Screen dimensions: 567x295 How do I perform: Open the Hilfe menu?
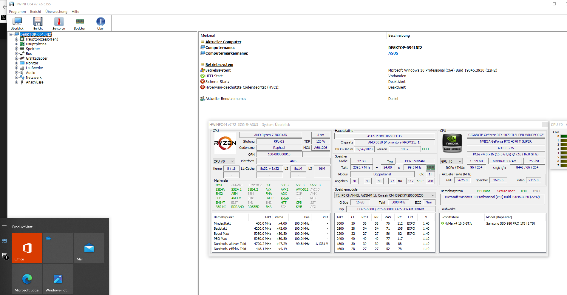75,12
